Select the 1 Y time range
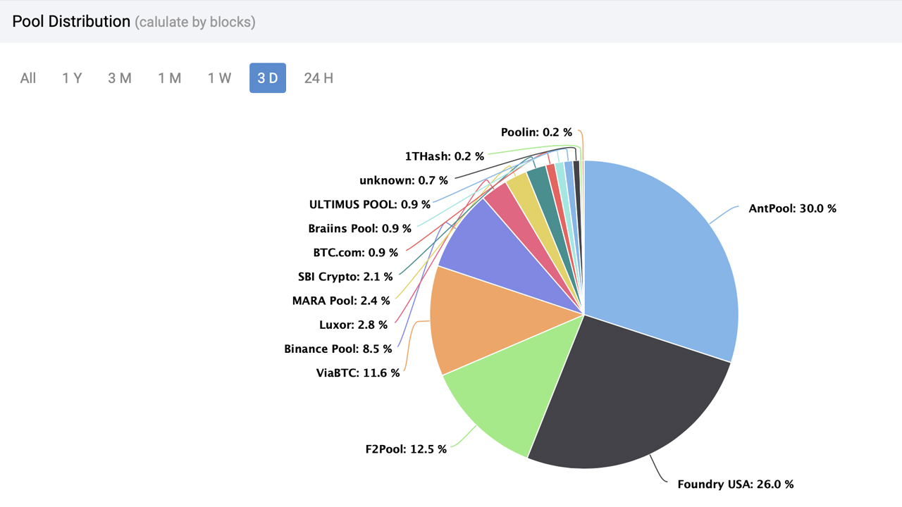This screenshot has width=902, height=507. (x=72, y=78)
